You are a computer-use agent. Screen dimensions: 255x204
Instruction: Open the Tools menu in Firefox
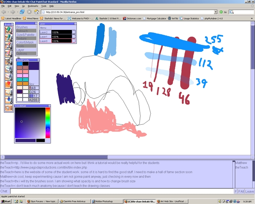click(x=43, y=6)
